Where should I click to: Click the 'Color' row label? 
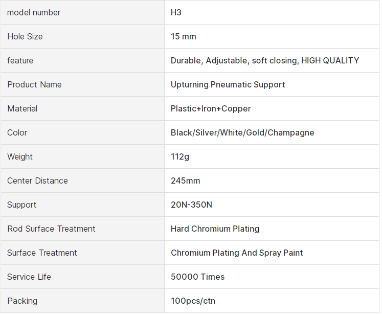point(17,132)
